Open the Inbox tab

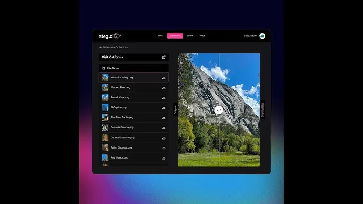click(160, 36)
